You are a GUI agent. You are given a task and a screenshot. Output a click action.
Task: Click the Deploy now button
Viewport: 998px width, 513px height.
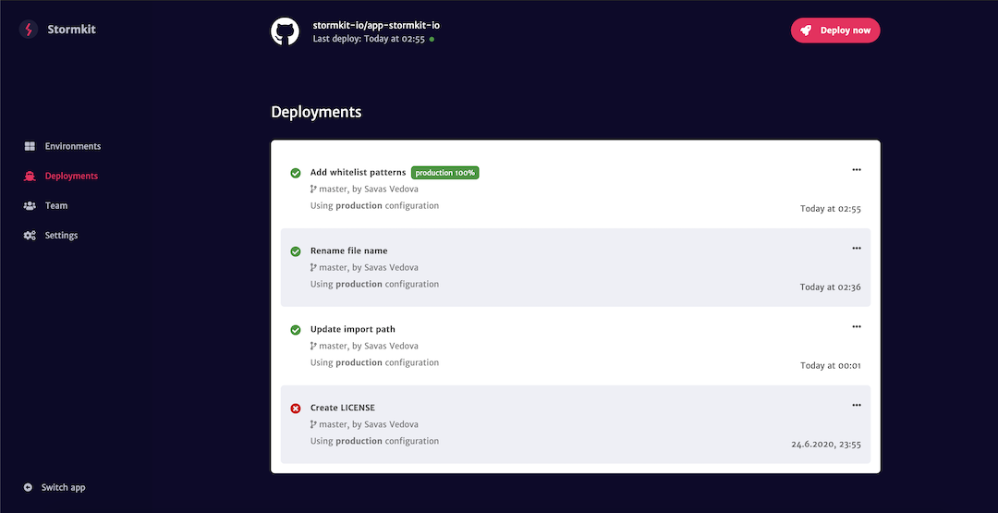point(835,31)
